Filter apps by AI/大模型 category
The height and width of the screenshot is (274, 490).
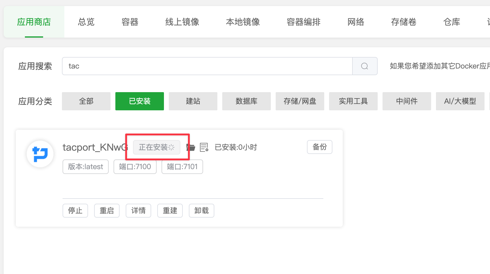(x=460, y=101)
